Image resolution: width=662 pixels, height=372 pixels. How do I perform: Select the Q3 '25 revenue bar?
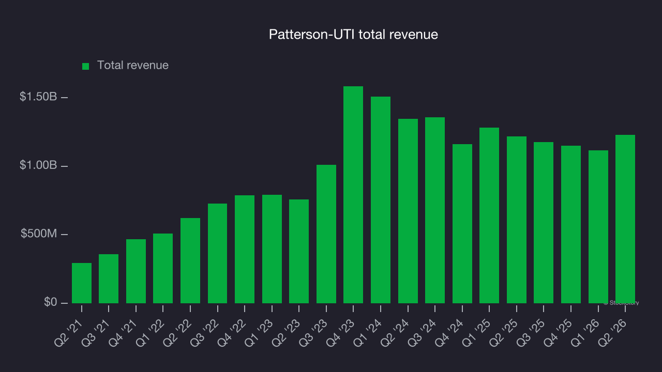544,223
